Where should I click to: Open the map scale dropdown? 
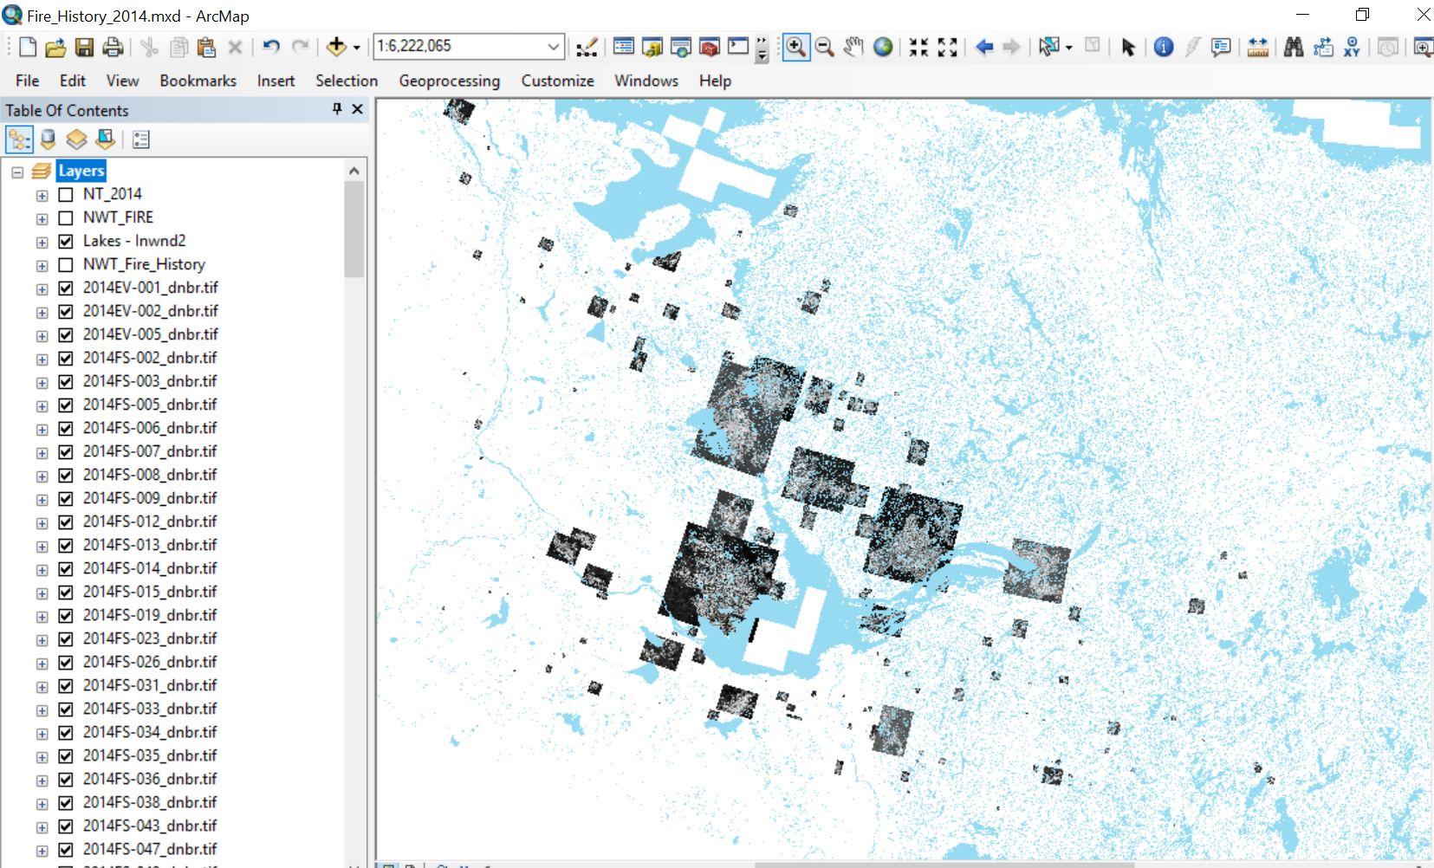[553, 46]
